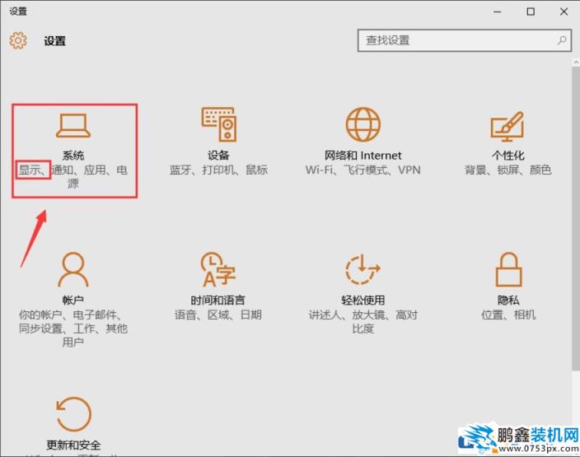Open the 网络和 Internet globe icon

coord(363,124)
